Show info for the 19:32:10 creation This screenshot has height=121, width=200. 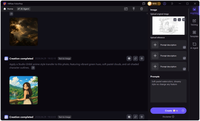129,58
